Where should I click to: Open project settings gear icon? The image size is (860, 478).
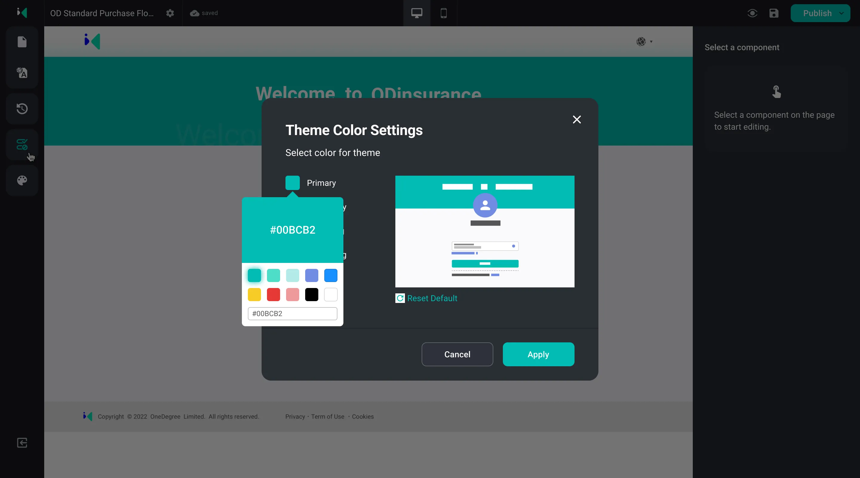(170, 13)
